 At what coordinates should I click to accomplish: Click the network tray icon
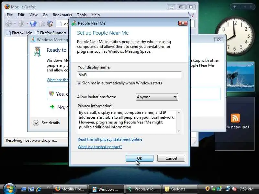pyautogui.click(x=228, y=189)
